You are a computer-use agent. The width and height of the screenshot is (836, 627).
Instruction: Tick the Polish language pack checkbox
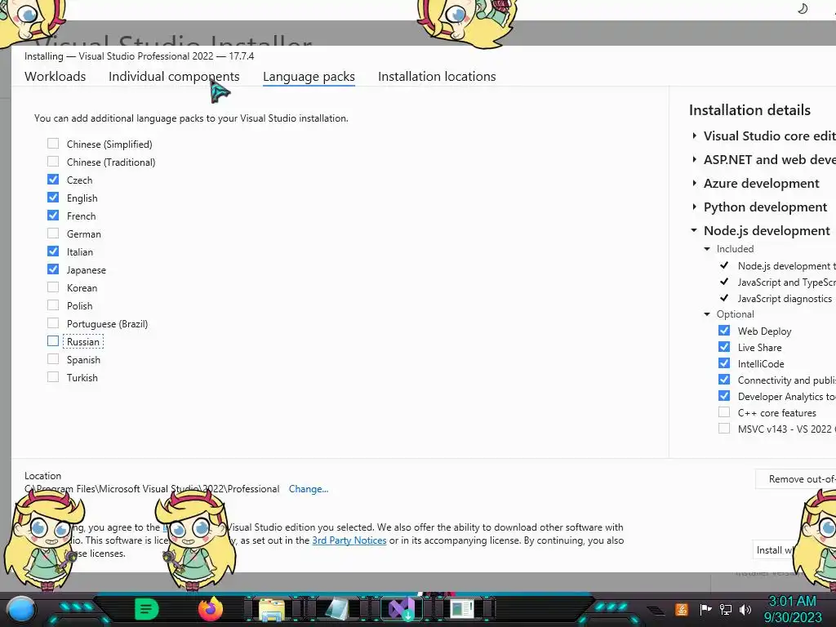click(53, 305)
